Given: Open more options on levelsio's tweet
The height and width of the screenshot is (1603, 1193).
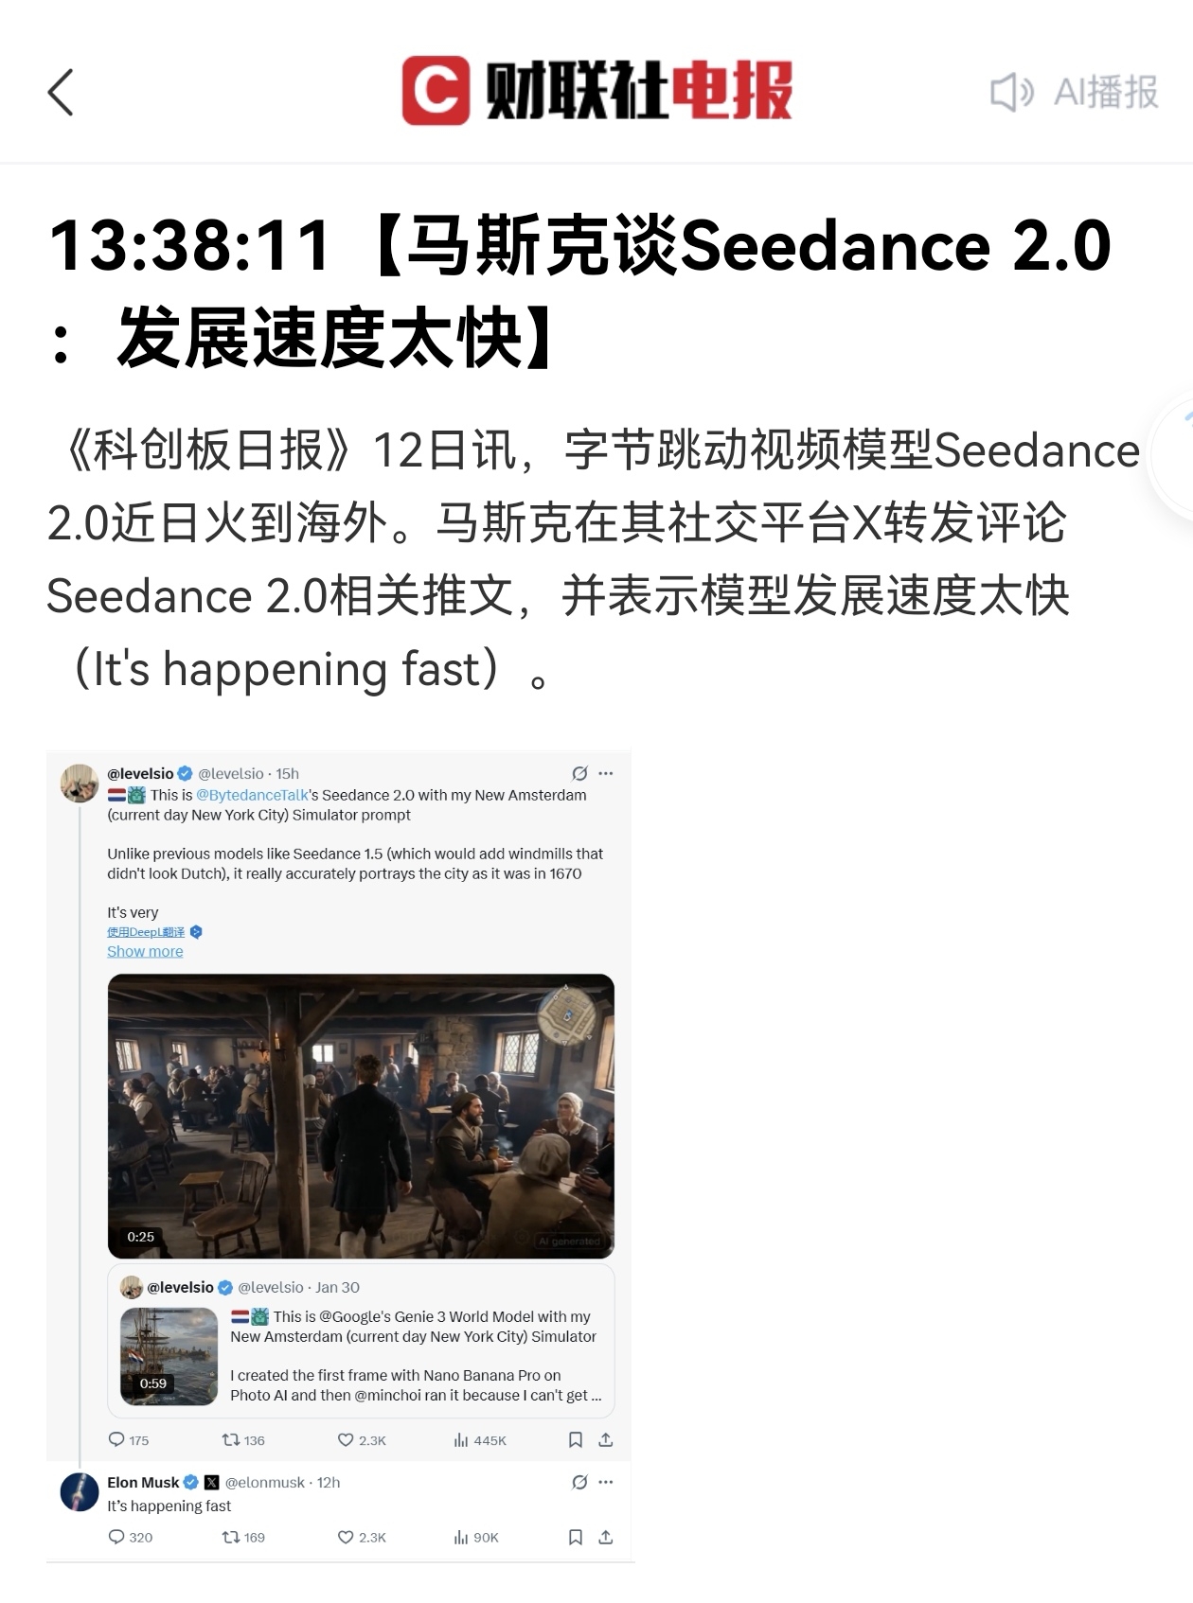Looking at the screenshot, I should [606, 773].
